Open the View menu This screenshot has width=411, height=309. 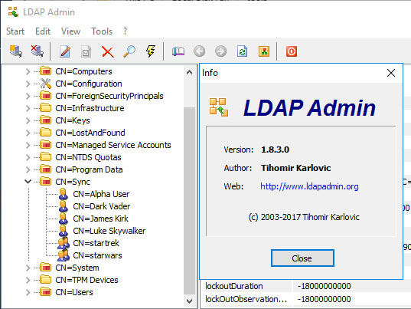pyautogui.click(x=70, y=31)
